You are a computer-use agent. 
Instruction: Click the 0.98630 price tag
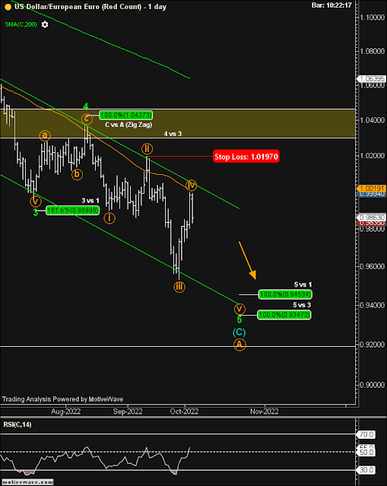(x=372, y=218)
